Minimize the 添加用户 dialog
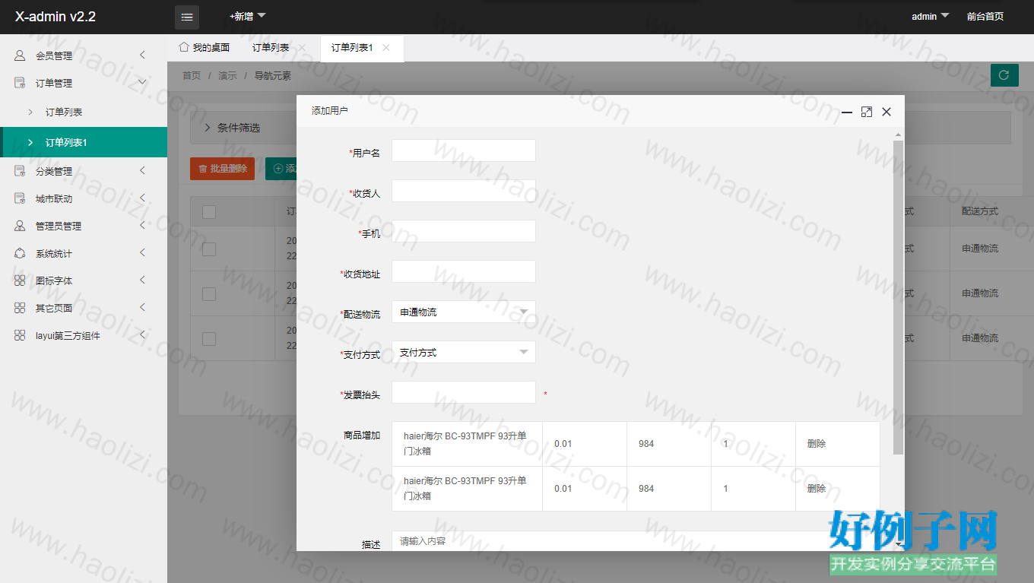 [847, 112]
